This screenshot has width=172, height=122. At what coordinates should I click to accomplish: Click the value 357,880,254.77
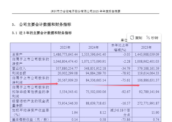67,68
